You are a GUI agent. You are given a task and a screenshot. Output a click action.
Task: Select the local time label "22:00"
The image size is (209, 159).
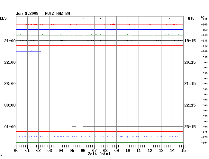10,62
